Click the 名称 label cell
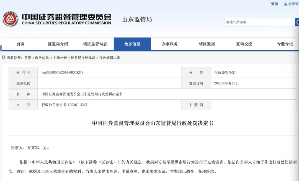Viewport: 299px width, 181px height. point(23,94)
